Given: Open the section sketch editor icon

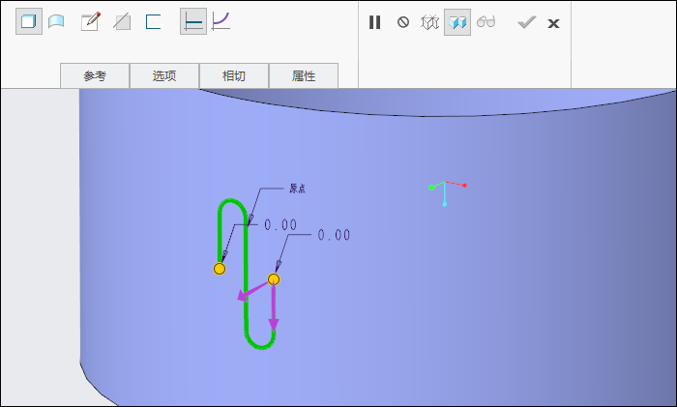Looking at the screenshot, I should coord(91,21).
